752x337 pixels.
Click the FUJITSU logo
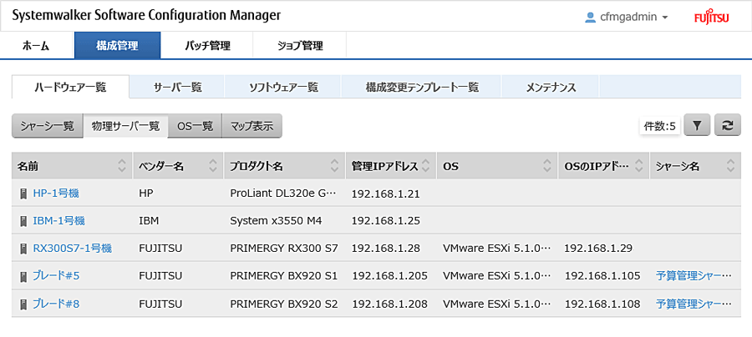coord(712,18)
